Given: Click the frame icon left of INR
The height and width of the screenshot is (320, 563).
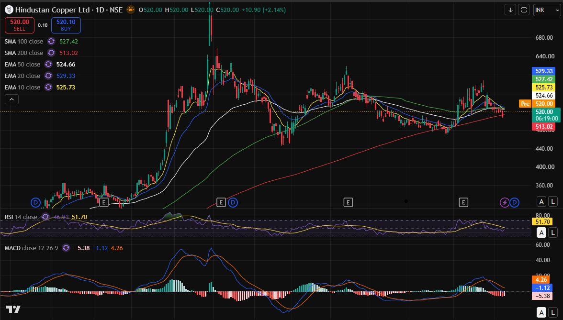Looking at the screenshot, I should (524, 10).
